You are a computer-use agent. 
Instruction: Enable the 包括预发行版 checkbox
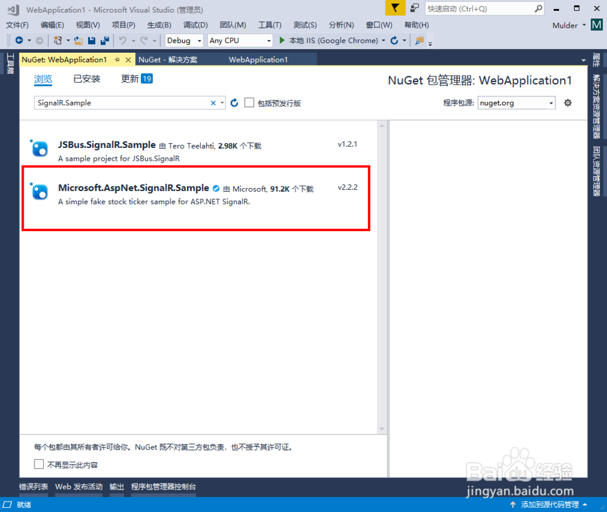point(249,103)
